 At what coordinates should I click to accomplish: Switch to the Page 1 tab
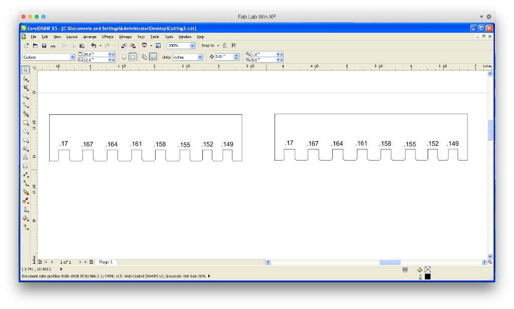pyautogui.click(x=106, y=262)
